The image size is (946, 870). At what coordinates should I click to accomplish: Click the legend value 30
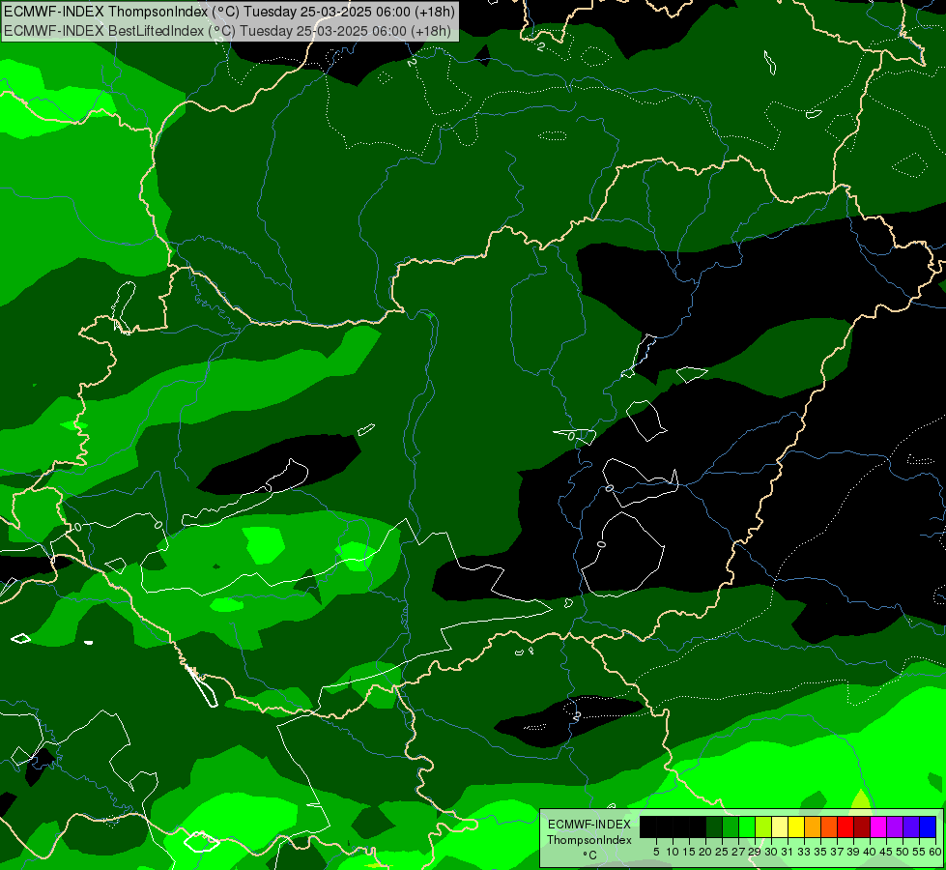[x=772, y=852]
